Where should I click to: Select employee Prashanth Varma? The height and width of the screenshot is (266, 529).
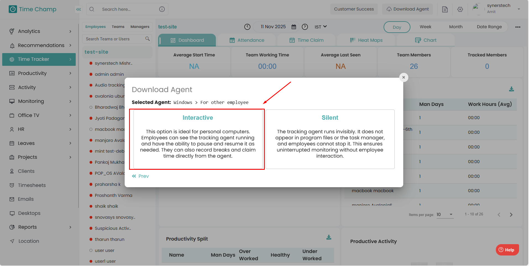pos(114,195)
